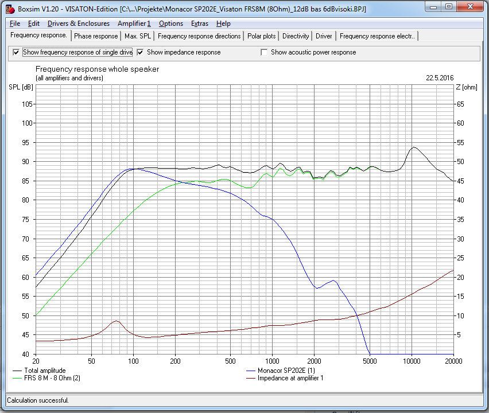
Task: Select Frequency response electr.. tab
Action: pos(377,36)
